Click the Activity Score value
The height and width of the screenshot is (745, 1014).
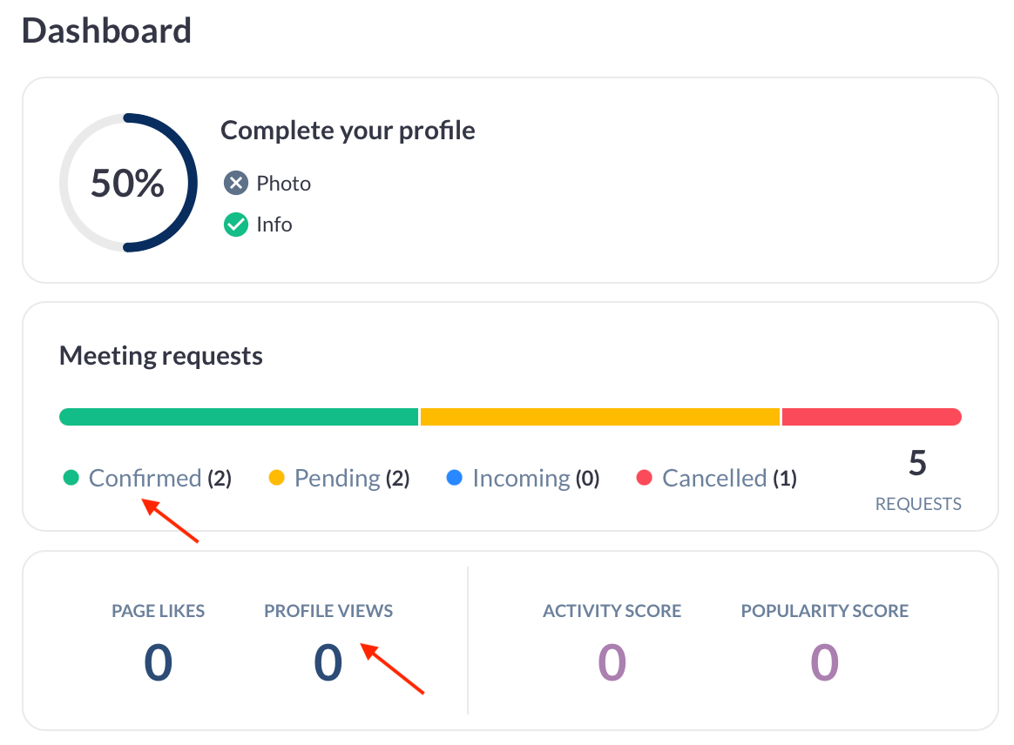[x=612, y=661]
